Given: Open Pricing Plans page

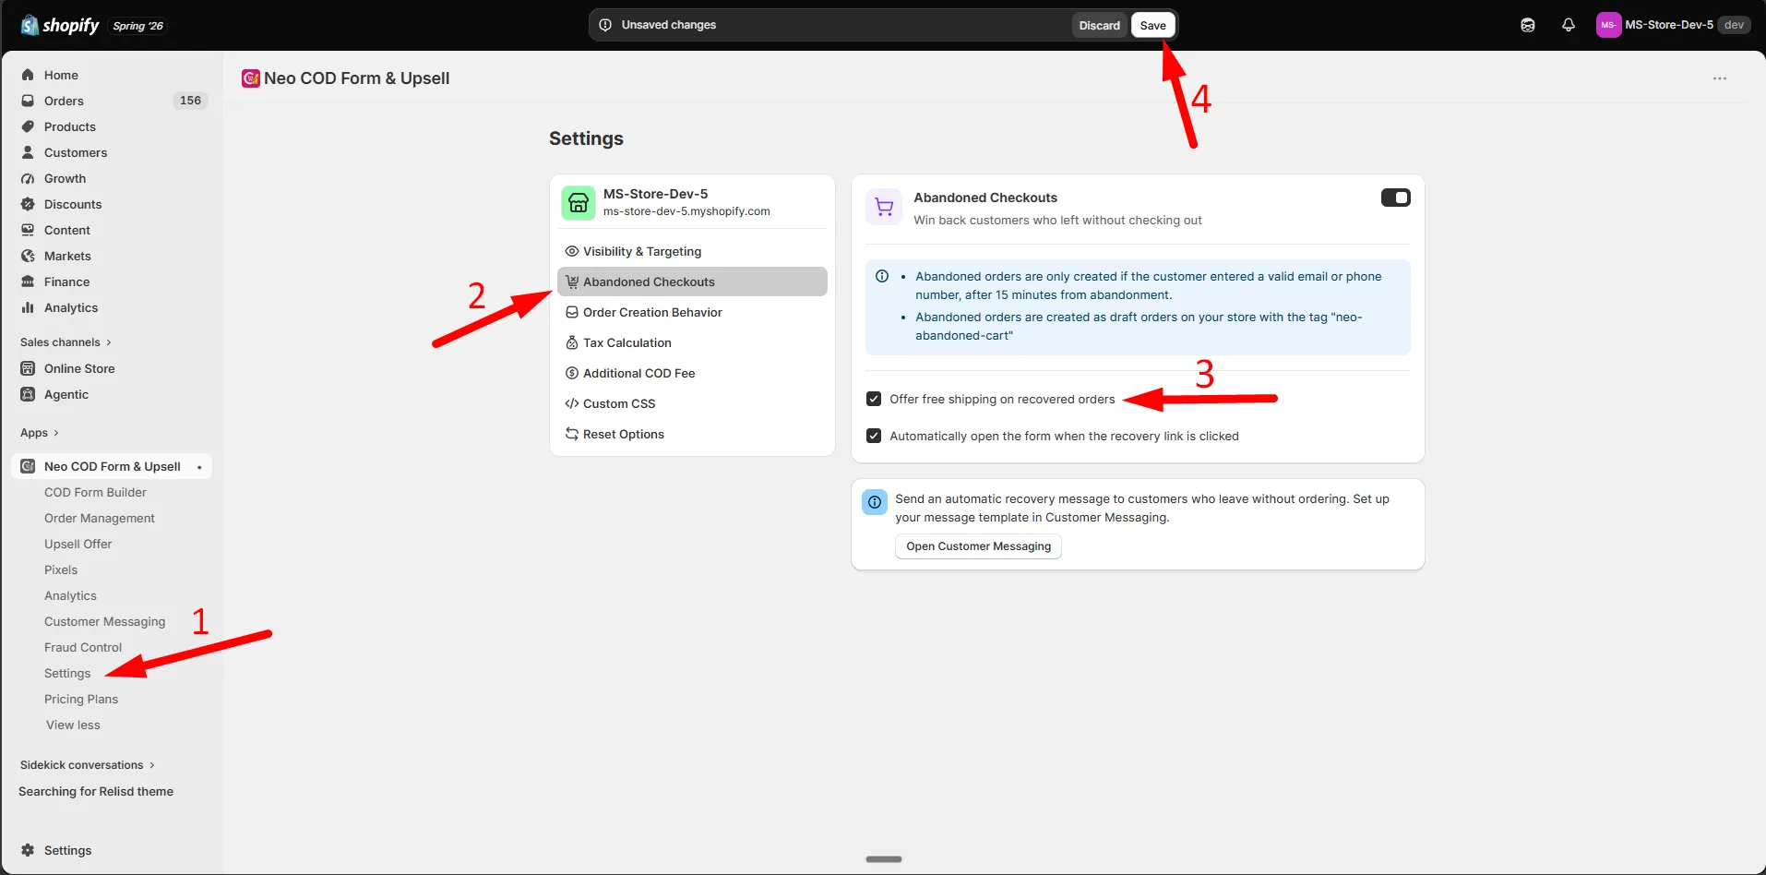Looking at the screenshot, I should (81, 699).
